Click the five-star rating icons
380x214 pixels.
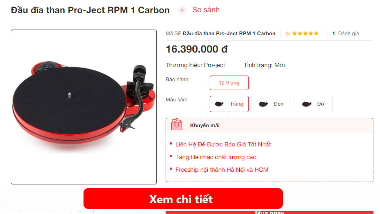pyautogui.click(x=305, y=33)
